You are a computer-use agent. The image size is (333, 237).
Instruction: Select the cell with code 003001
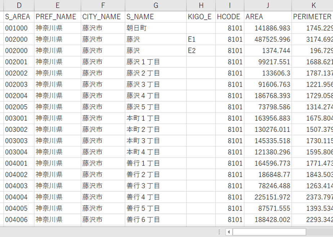pos(19,118)
